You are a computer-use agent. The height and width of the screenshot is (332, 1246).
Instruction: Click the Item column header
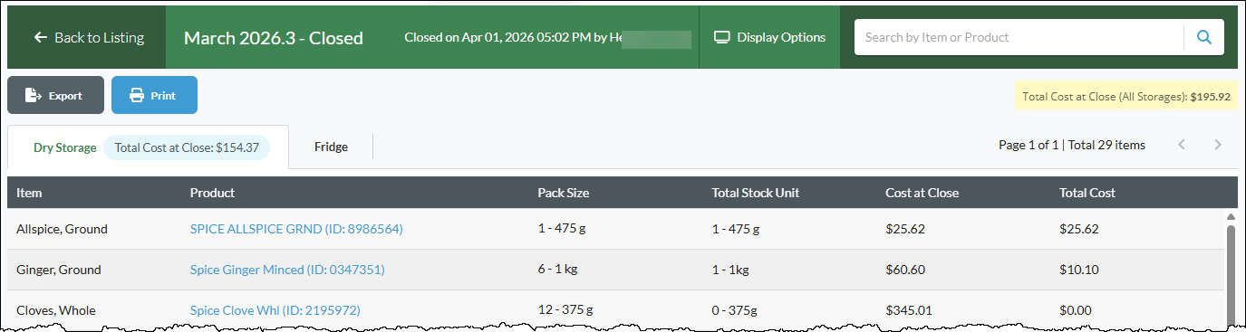29,193
